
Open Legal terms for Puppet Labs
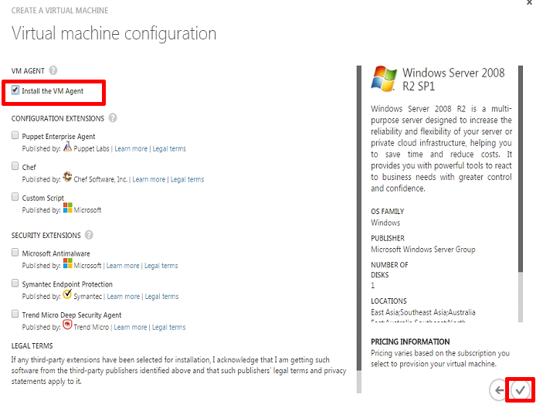click(x=169, y=148)
